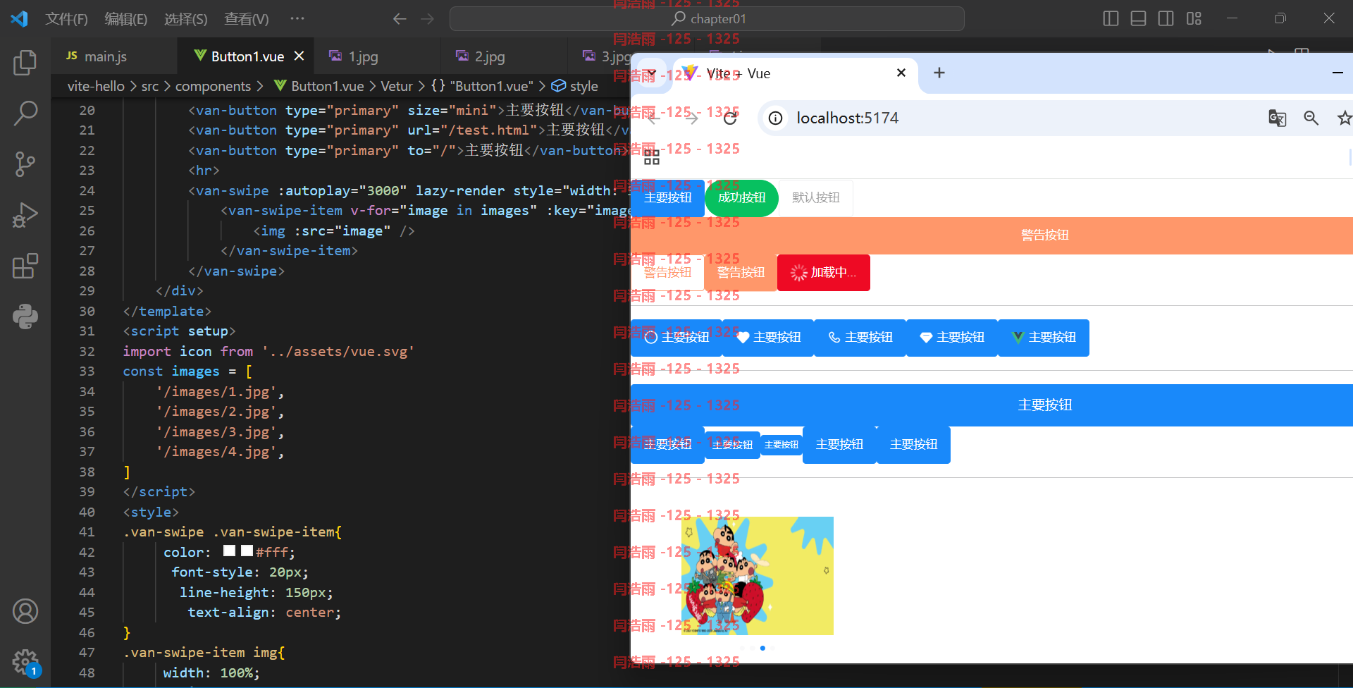Click the 主要按钮 with phone icon
Viewport: 1353px width, 688px height.
[x=860, y=338]
